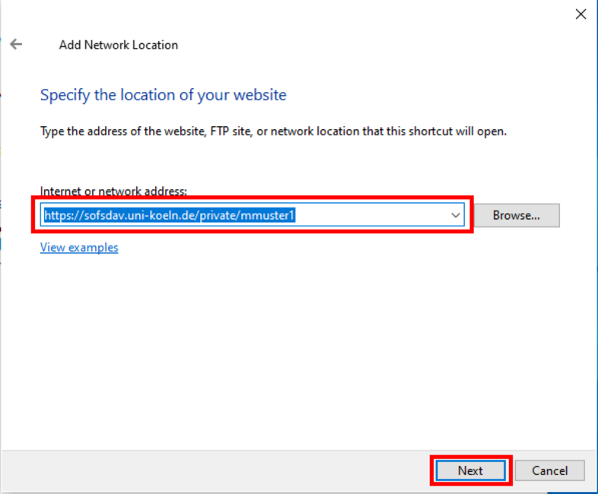The width and height of the screenshot is (598, 494).
Task: Click the Internet or network address label
Action: (x=113, y=191)
